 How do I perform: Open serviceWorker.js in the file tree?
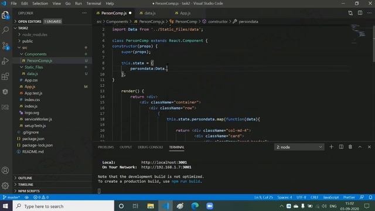(38, 119)
